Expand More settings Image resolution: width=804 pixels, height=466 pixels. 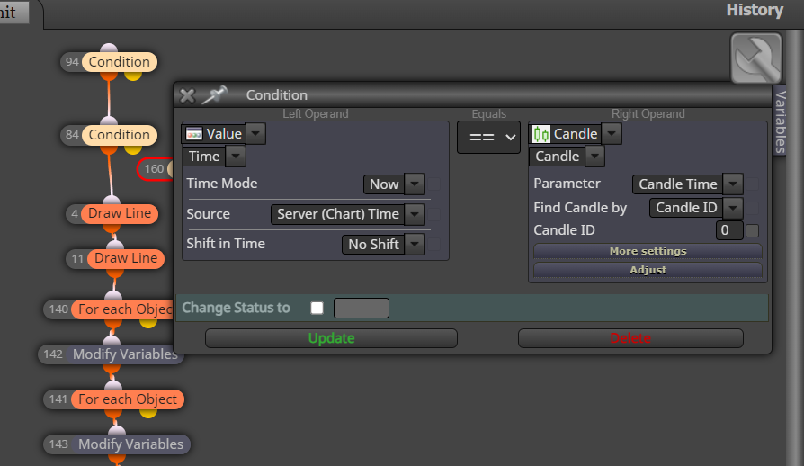click(648, 251)
